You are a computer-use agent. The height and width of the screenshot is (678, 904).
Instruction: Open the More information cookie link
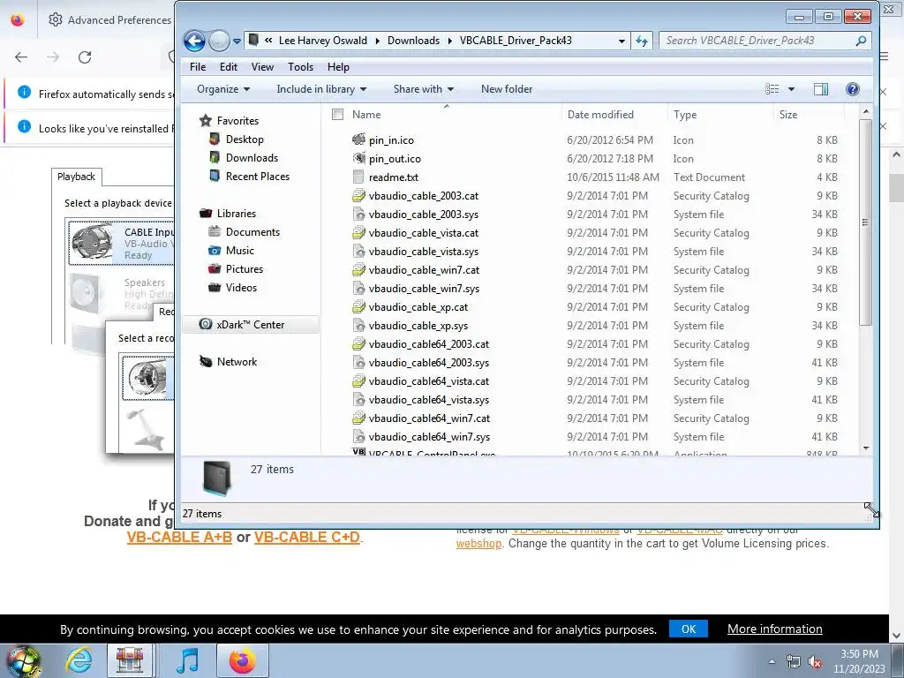coord(774,629)
